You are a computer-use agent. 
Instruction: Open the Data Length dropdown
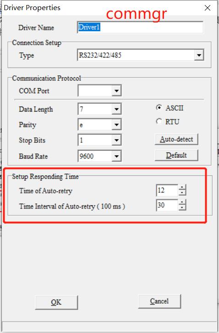tap(116, 109)
